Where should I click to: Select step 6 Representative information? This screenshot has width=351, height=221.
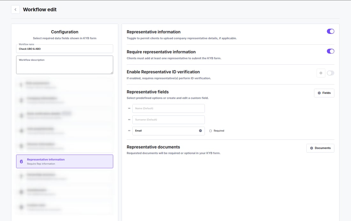[65, 161]
